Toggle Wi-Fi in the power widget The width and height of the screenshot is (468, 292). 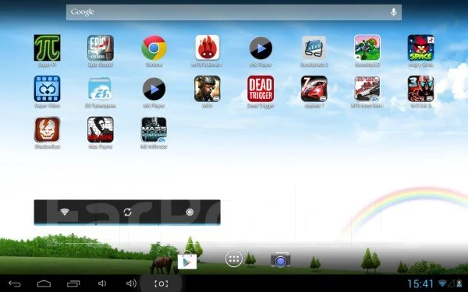tap(65, 212)
